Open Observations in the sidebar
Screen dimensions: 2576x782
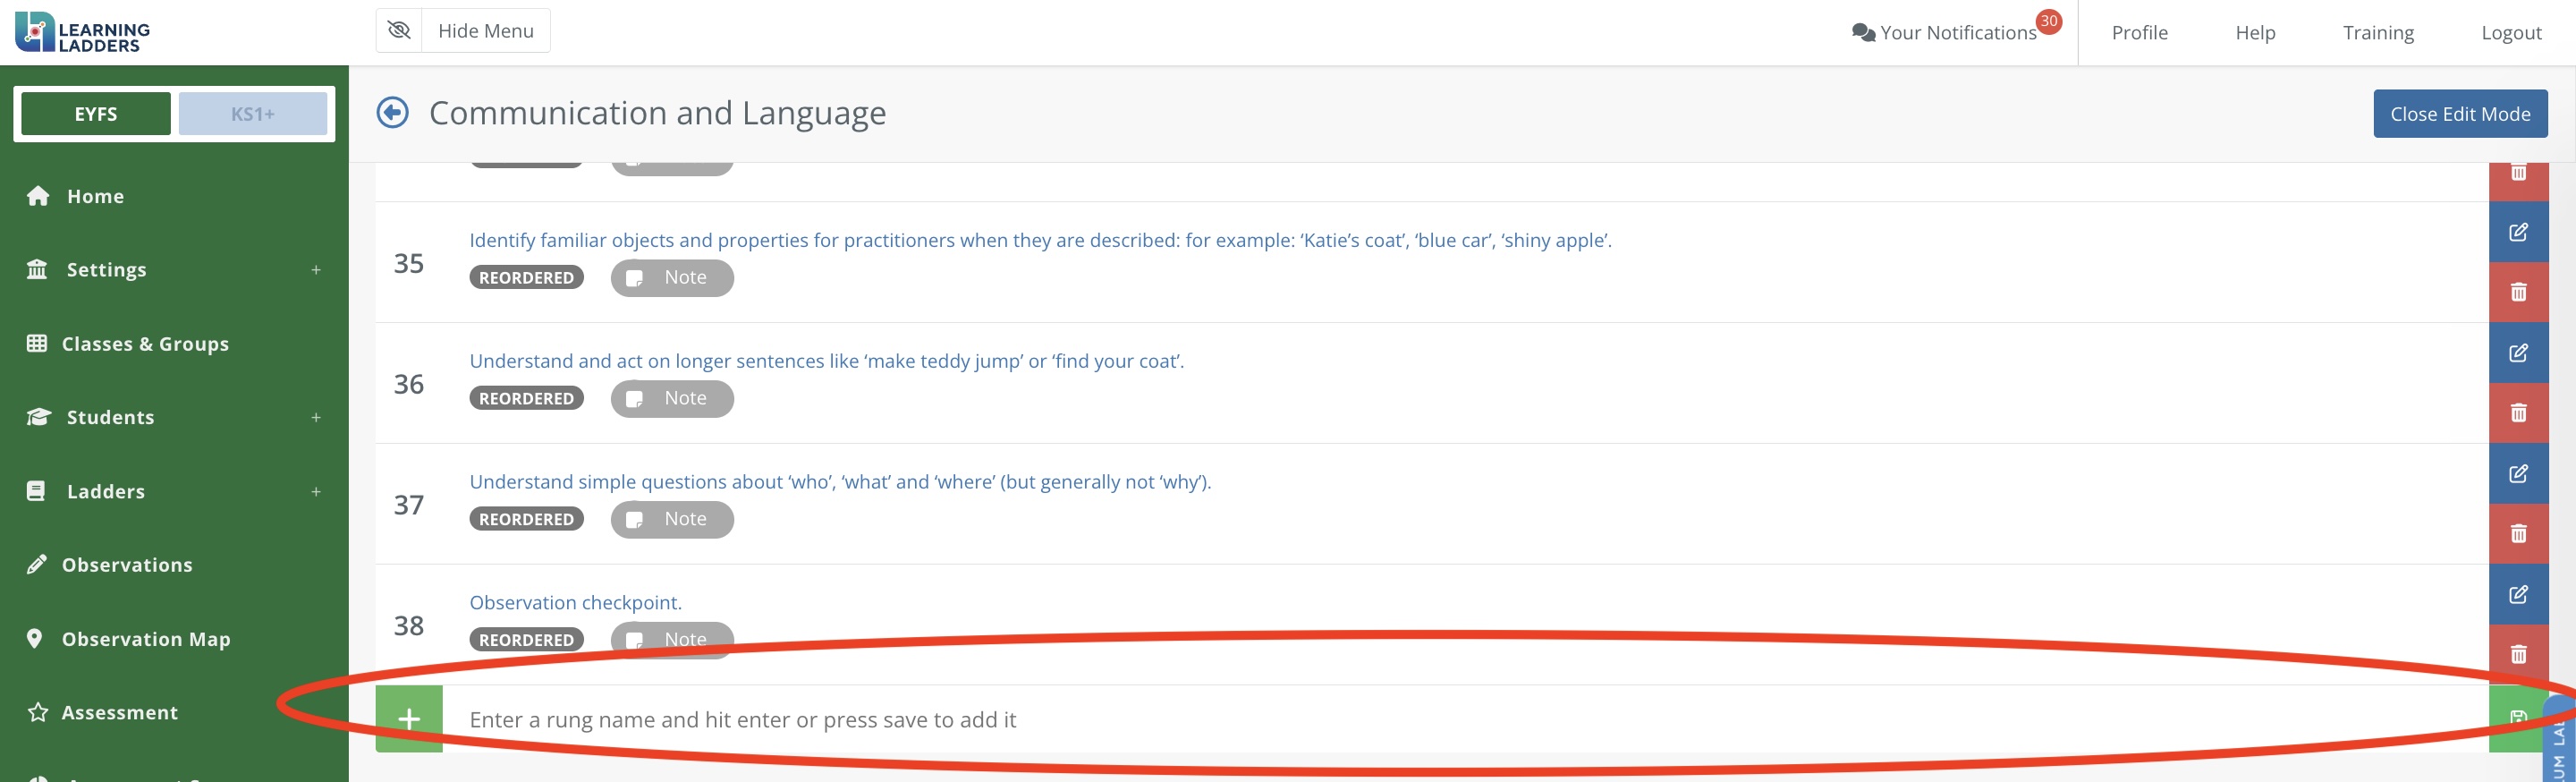(127, 565)
